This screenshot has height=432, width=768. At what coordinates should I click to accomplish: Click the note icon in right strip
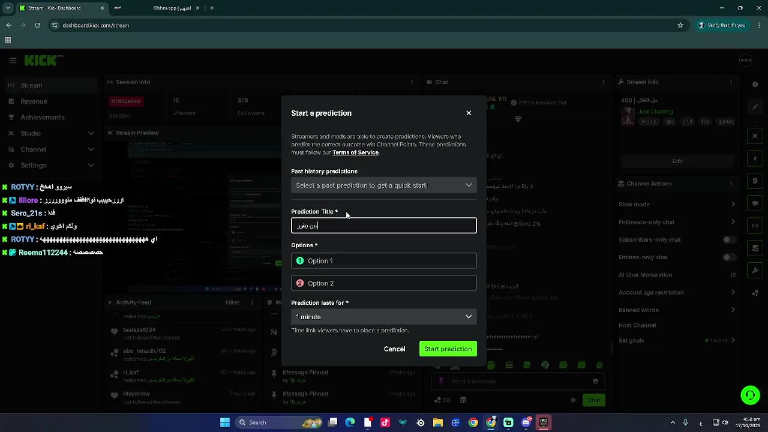755,182
